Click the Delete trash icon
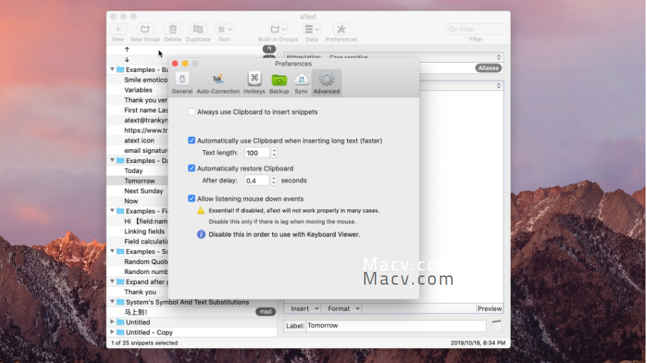Viewport: 647px width, 363px height. click(172, 29)
